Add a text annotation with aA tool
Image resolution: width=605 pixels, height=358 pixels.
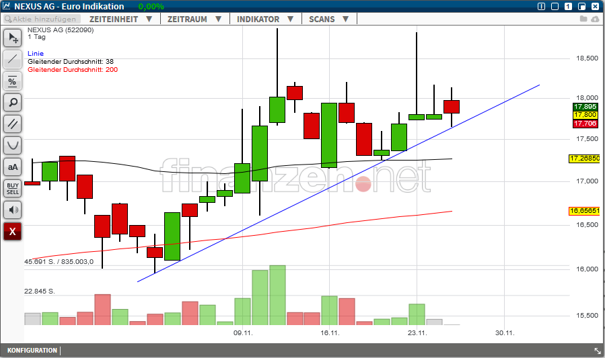13,167
